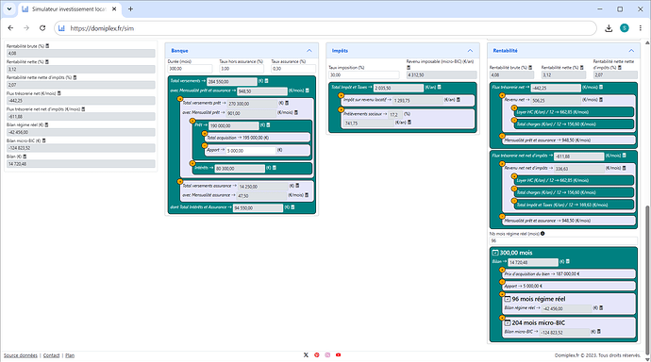The width and height of the screenshot is (651, 362).
Task: Toggle orange node of Total versements assurance
Action: (180, 181)
